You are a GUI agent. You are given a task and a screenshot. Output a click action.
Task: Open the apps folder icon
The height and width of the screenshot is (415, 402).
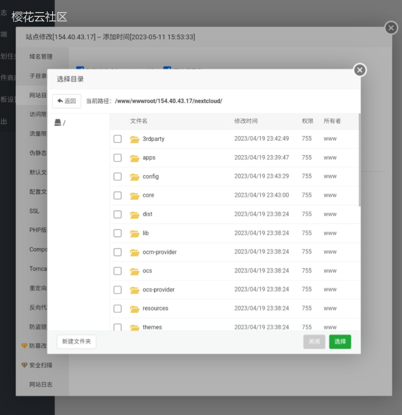[x=135, y=158]
